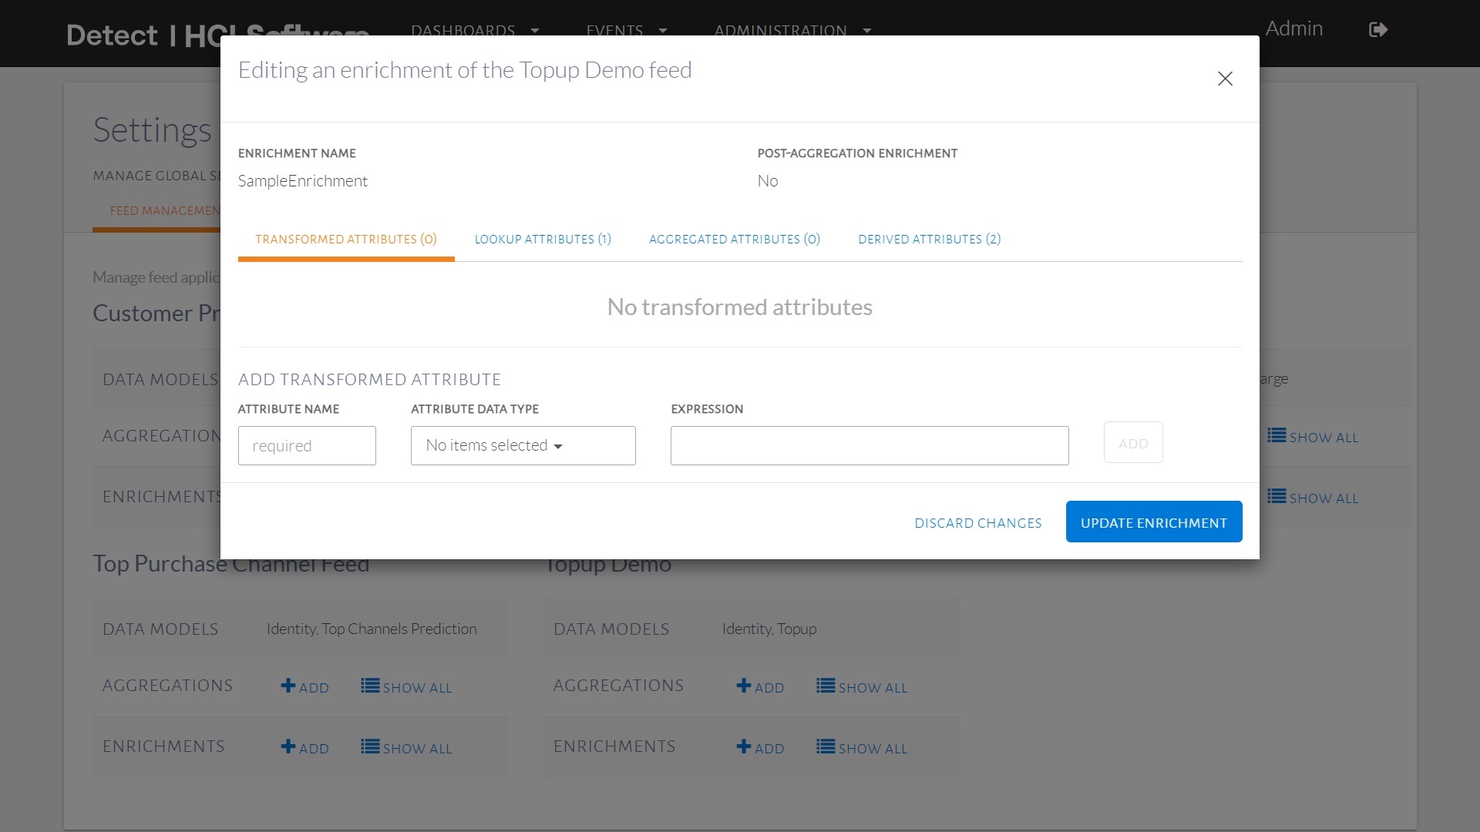Click plus Add icon for Topup Demo aggregations
1480x832 pixels.
coord(744,686)
